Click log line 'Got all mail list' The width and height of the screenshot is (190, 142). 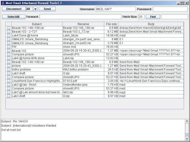(11, 130)
